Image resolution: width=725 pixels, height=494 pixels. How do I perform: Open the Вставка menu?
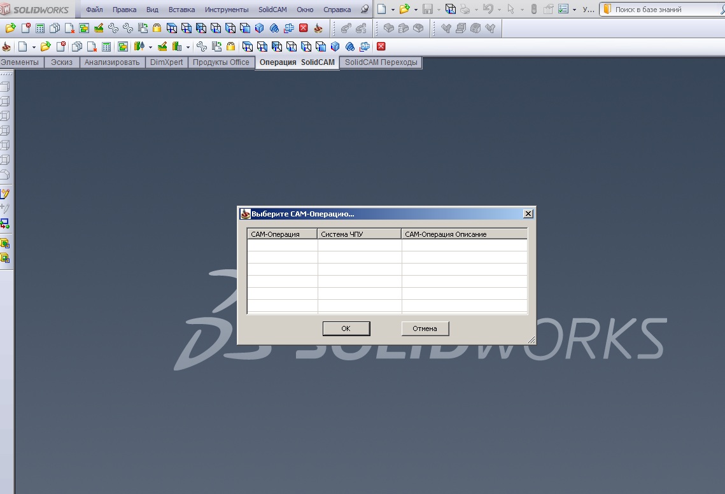(x=181, y=10)
